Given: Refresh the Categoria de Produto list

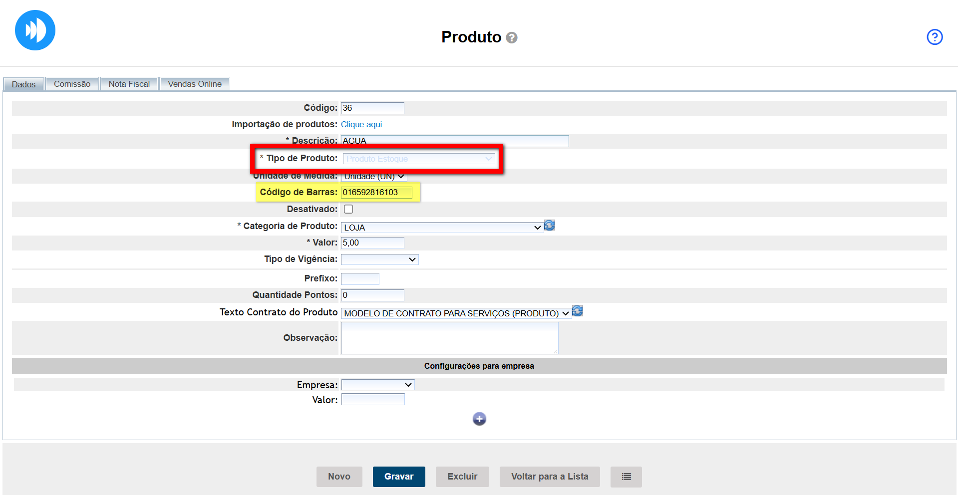Looking at the screenshot, I should point(550,226).
